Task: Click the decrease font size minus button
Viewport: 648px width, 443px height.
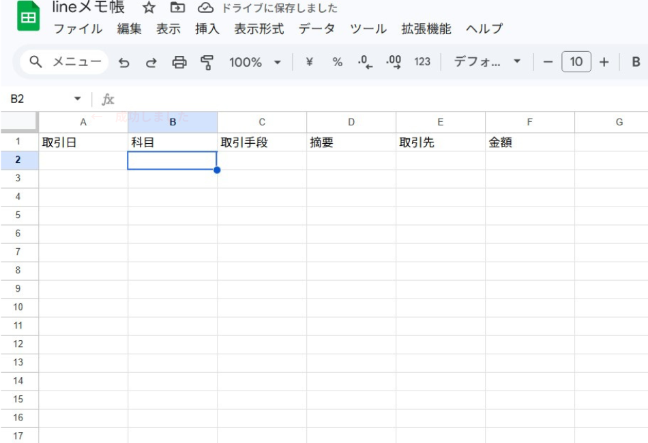Action: (547, 62)
